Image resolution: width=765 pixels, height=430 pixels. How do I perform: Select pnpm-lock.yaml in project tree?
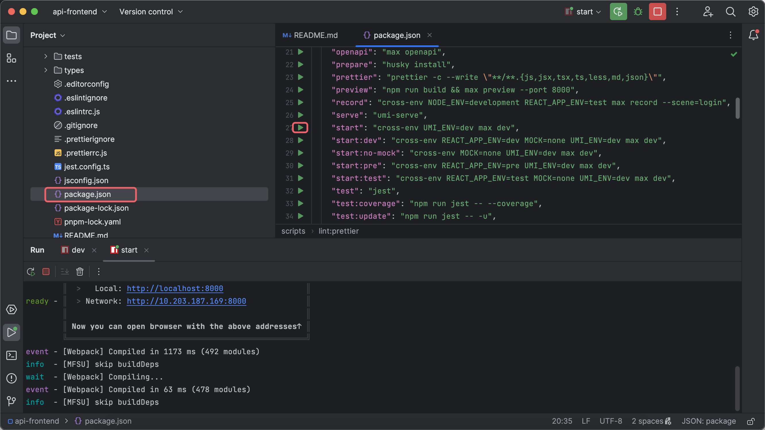pyautogui.click(x=149, y=222)
